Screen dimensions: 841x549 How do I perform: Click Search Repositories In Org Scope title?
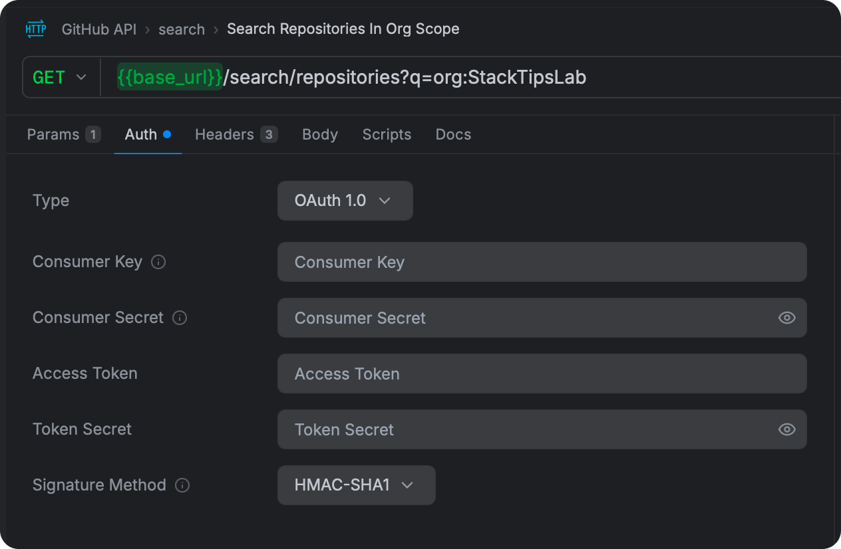343,29
